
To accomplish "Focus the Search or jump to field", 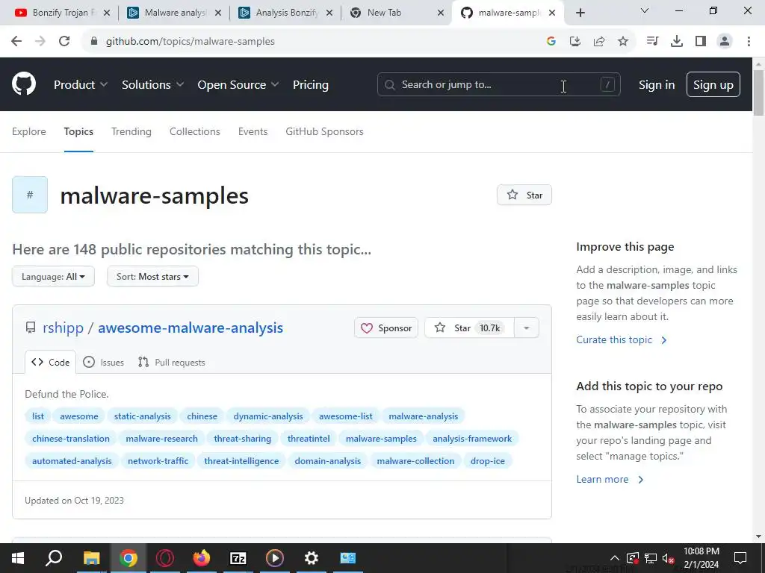I will [x=498, y=85].
